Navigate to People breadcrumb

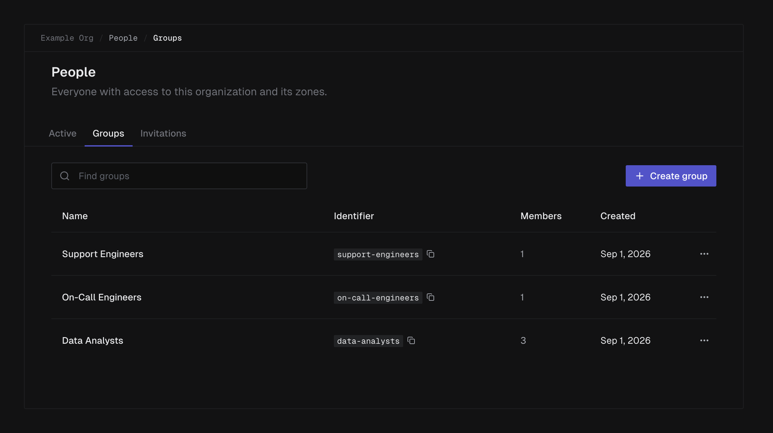click(x=123, y=38)
